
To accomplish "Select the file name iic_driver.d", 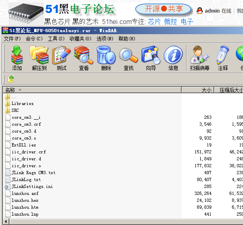I will pos(26,159).
